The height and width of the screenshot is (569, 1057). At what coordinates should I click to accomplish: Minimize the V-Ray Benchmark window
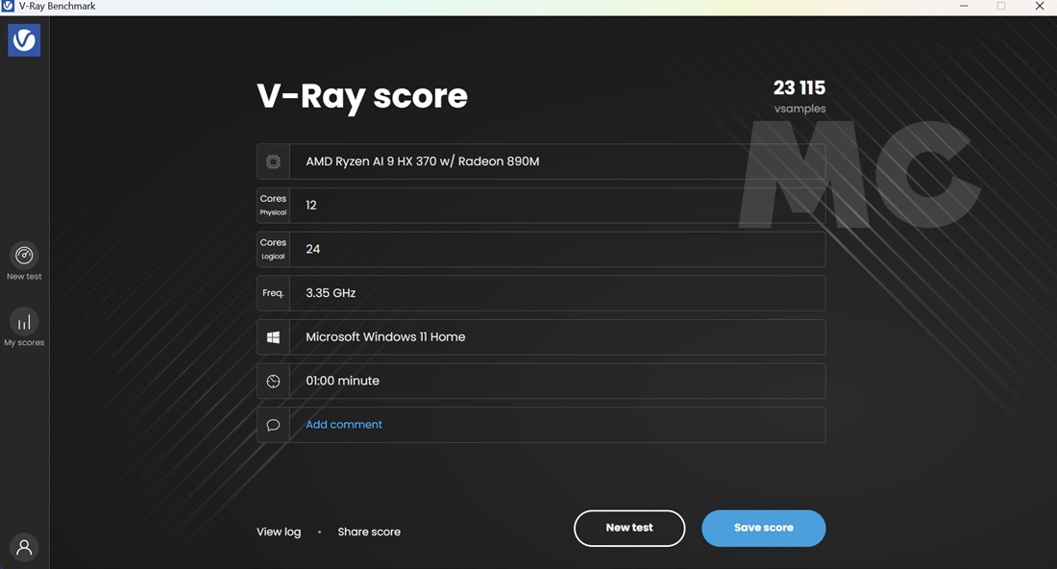pos(964,7)
